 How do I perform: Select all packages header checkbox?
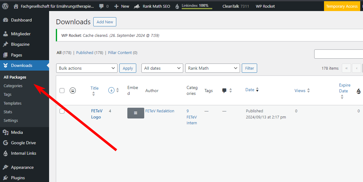tap(62, 91)
